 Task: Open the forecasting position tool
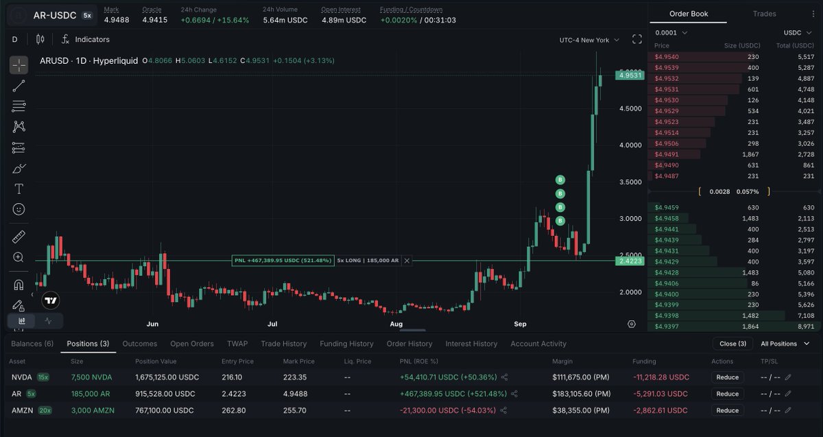pos(19,147)
